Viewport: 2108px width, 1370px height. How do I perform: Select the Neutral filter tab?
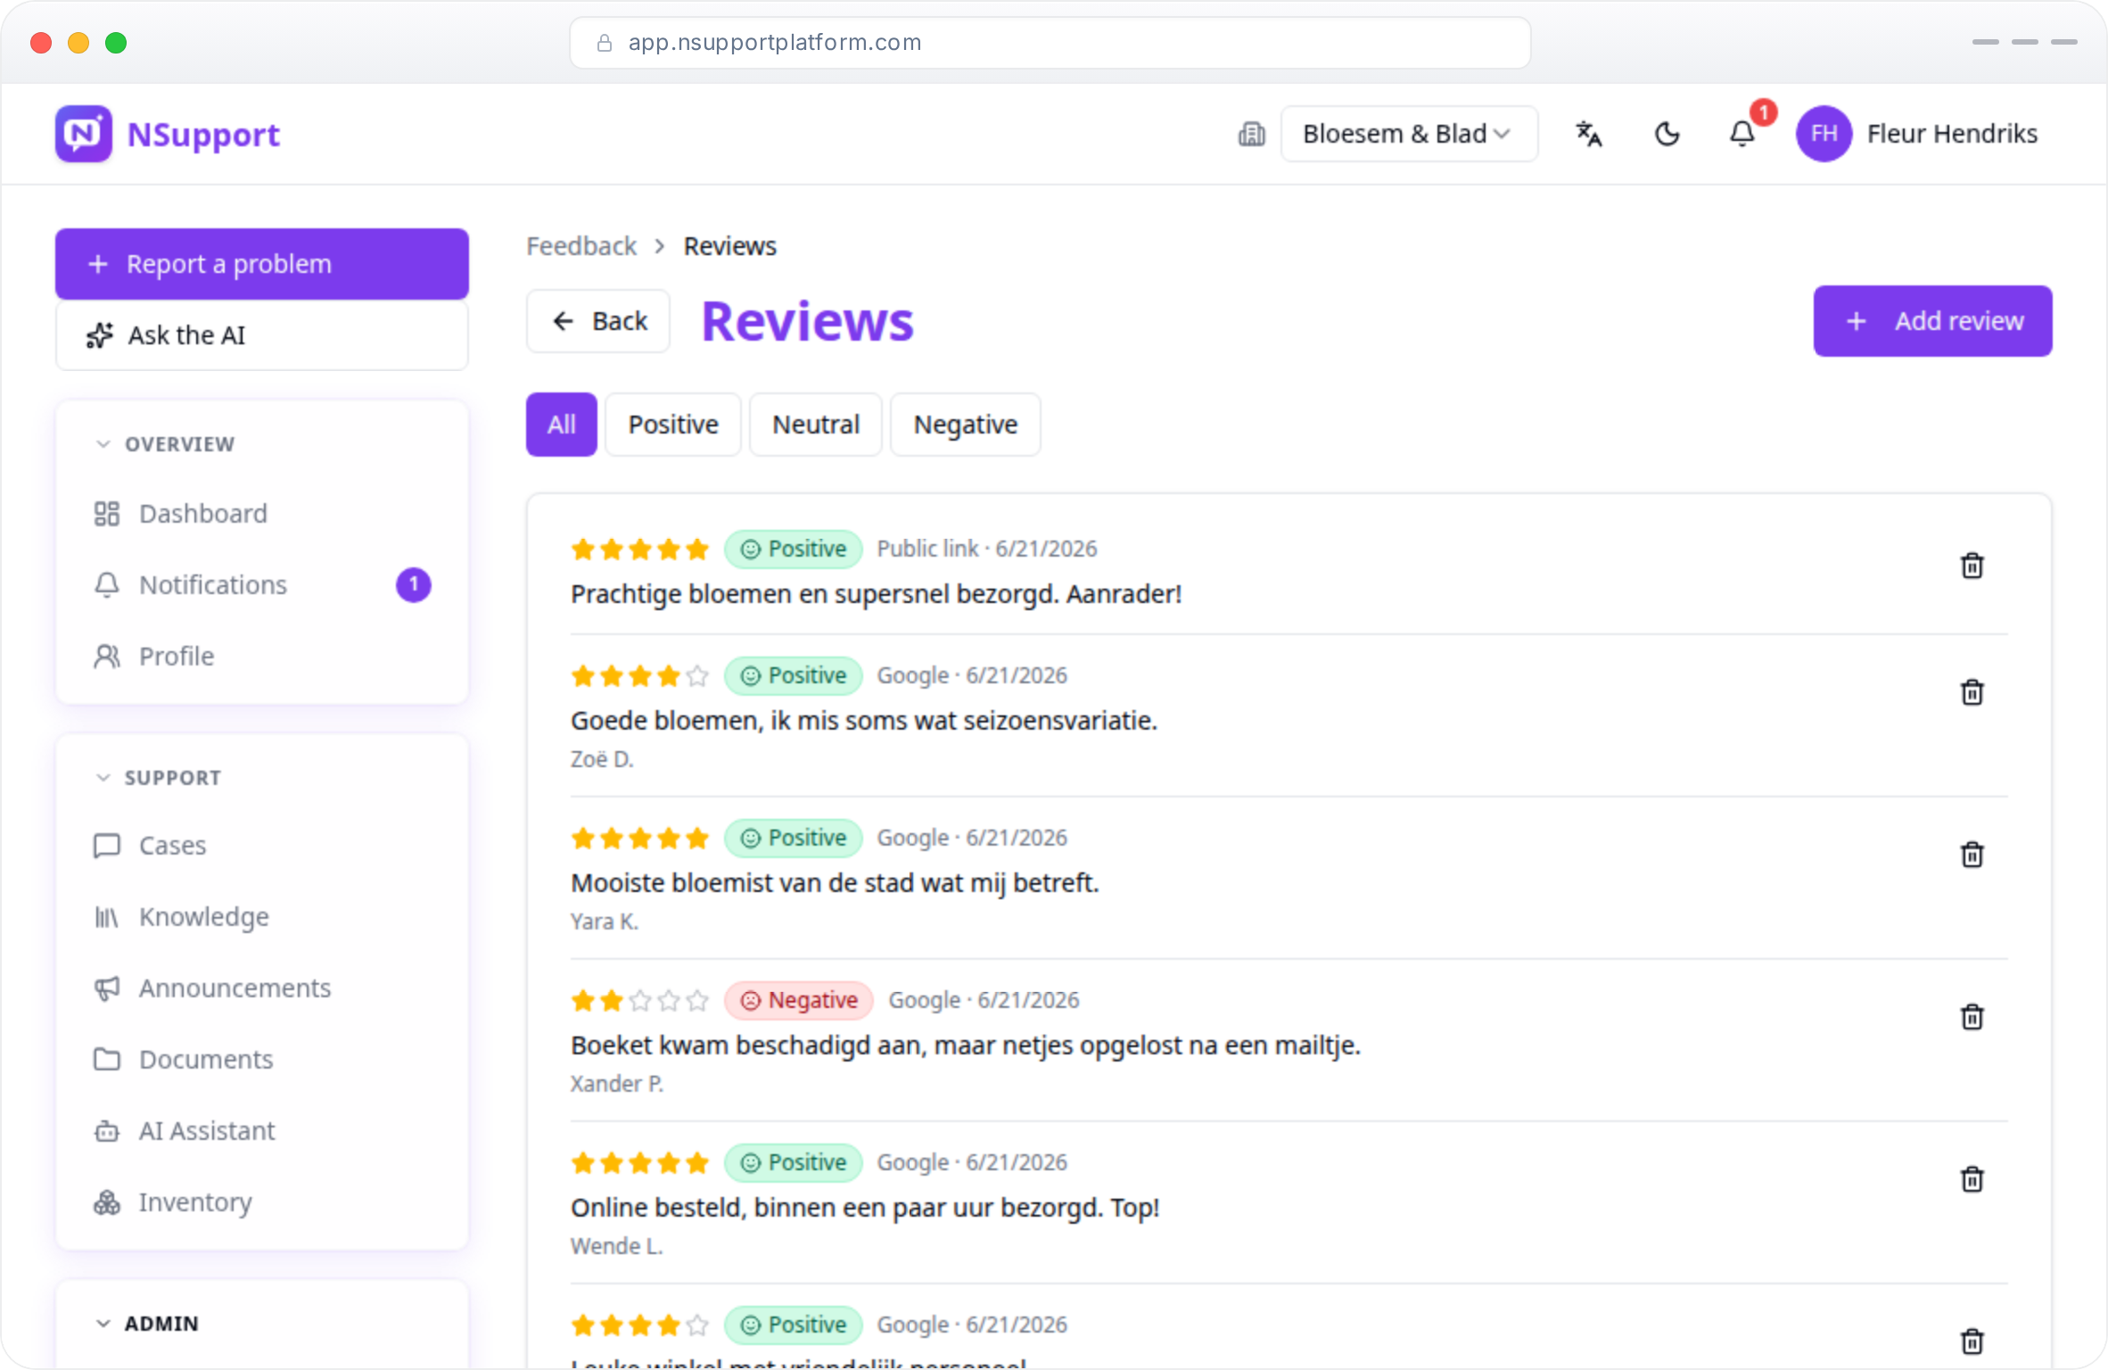(x=816, y=425)
